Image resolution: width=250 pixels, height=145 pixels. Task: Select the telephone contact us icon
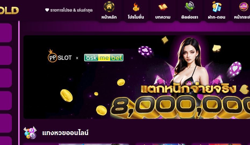(190, 7)
